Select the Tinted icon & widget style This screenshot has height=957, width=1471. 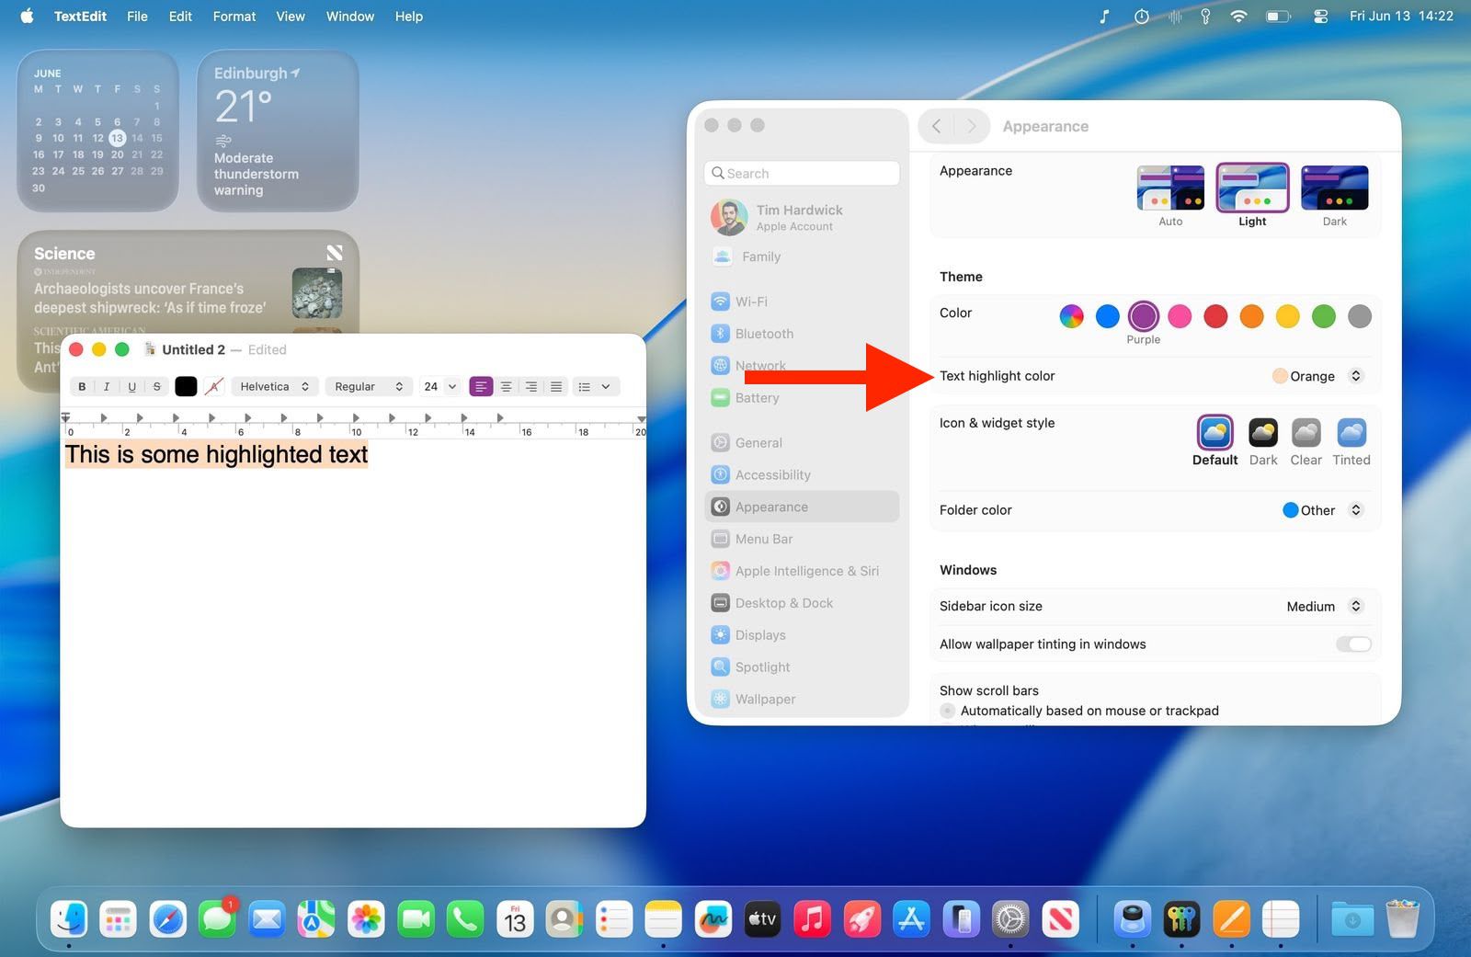(x=1351, y=432)
